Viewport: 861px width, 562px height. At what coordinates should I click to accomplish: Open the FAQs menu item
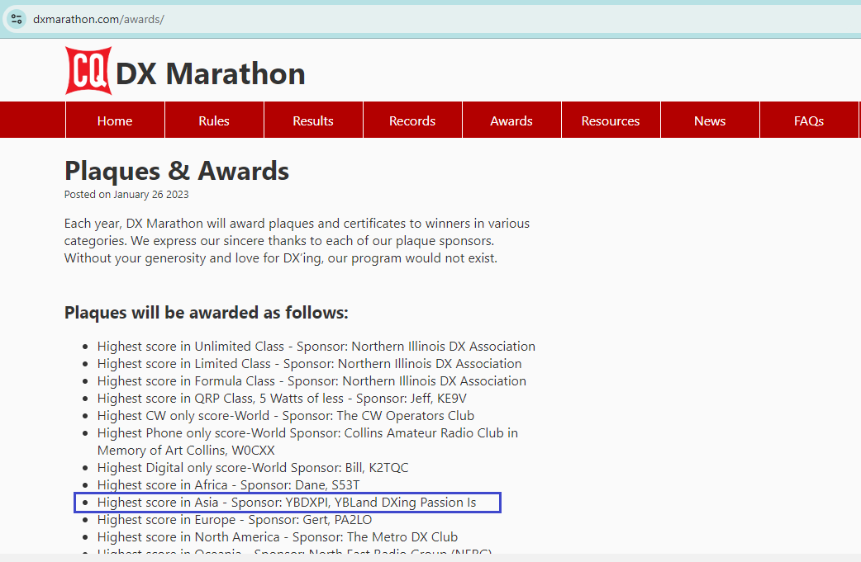tap(809, 120)
